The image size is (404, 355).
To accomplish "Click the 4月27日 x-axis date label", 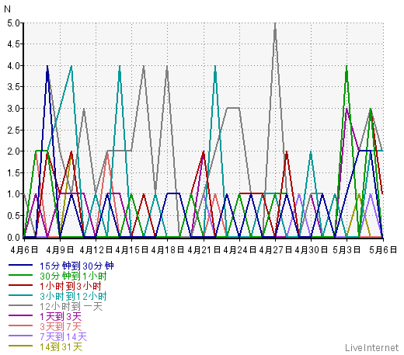I will pos(275,249).
